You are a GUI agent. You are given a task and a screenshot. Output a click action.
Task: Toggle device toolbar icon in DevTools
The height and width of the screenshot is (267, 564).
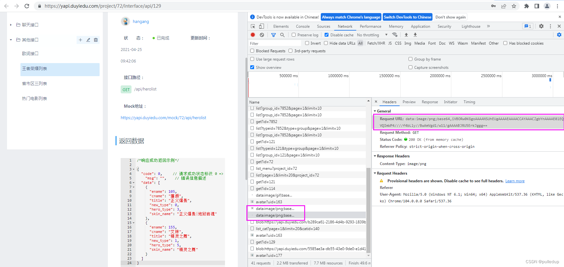[261, 26]
